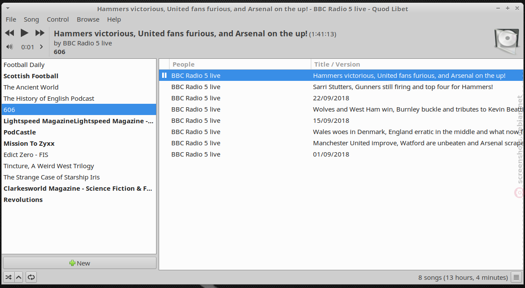The height and width of the screenshot is (288, 525).
Task: Select the Wolves and West Ham win episode
Action: (x=341, y=109)
